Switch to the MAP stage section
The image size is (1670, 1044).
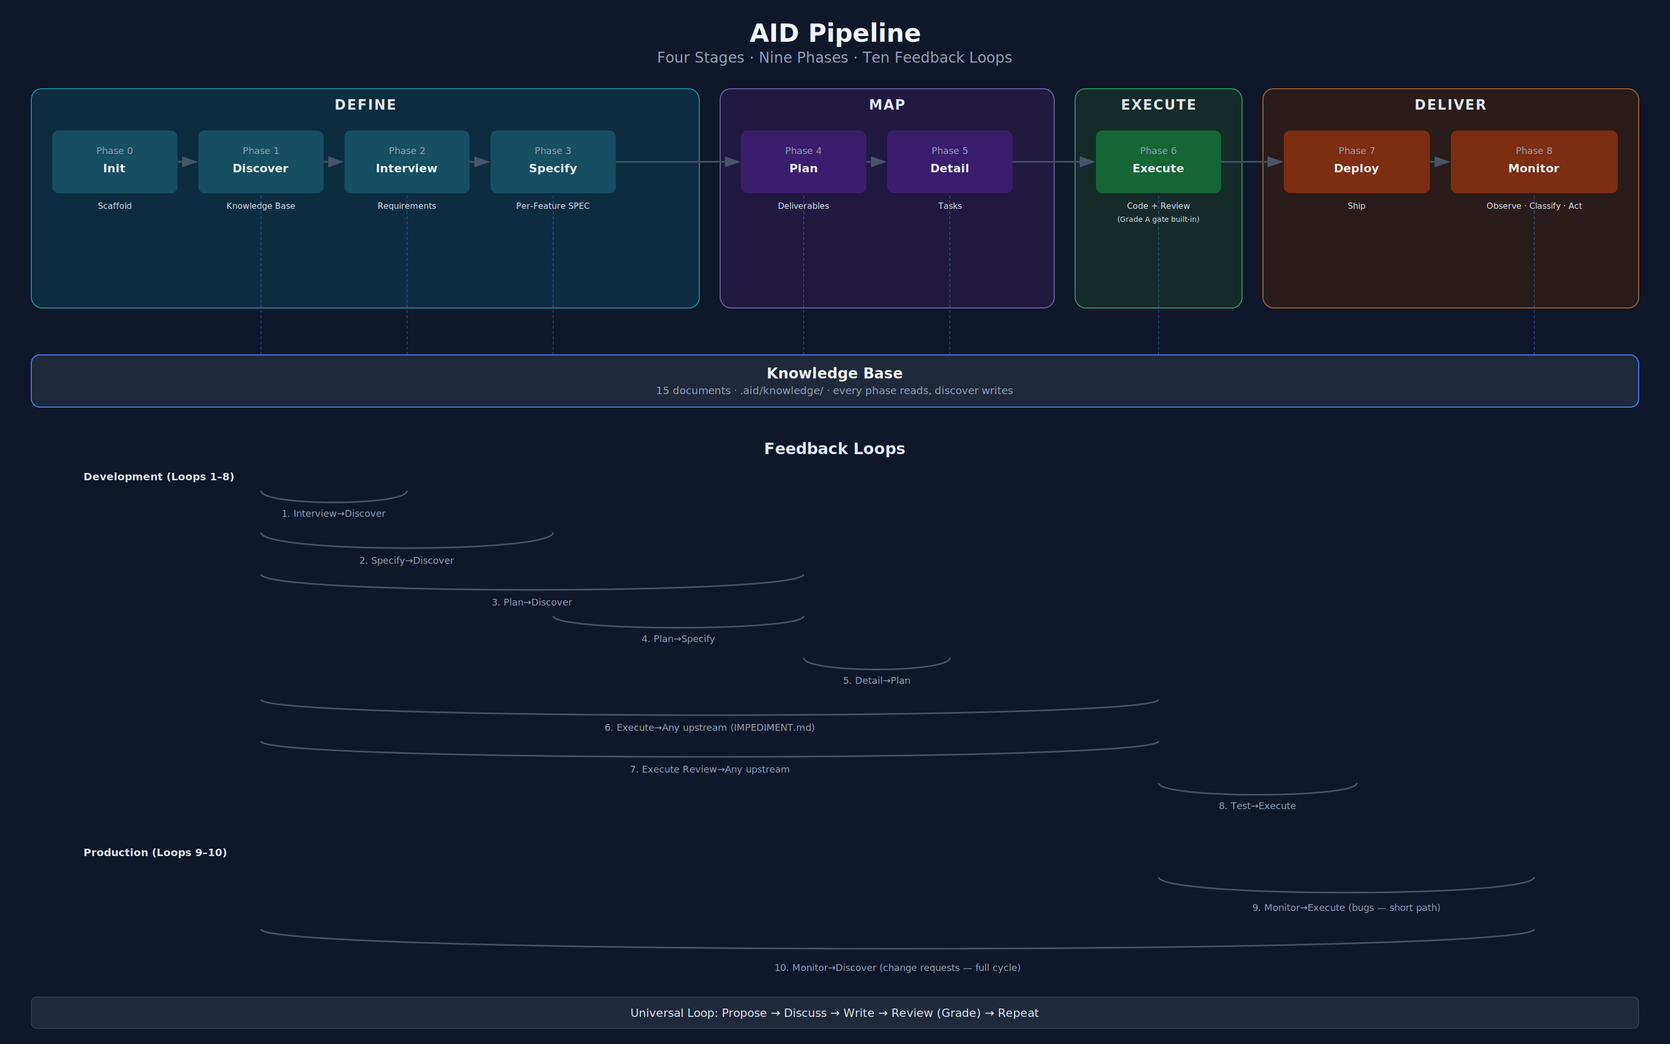(886, 104)
